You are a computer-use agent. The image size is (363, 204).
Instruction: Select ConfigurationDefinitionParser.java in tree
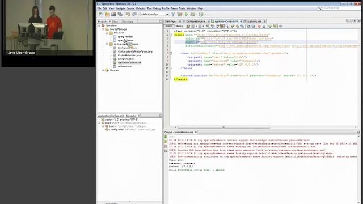tap(135, 52)
